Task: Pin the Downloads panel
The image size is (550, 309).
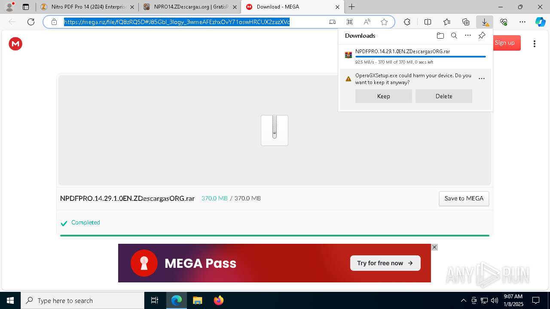Action: click(x=482, y=36)
